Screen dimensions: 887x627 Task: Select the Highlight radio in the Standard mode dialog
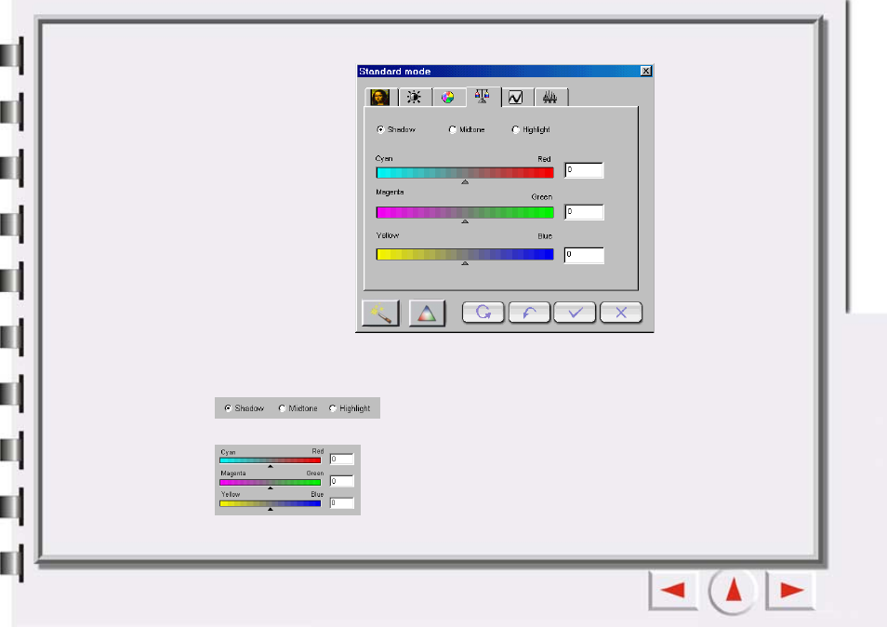(x=515, y=129)
